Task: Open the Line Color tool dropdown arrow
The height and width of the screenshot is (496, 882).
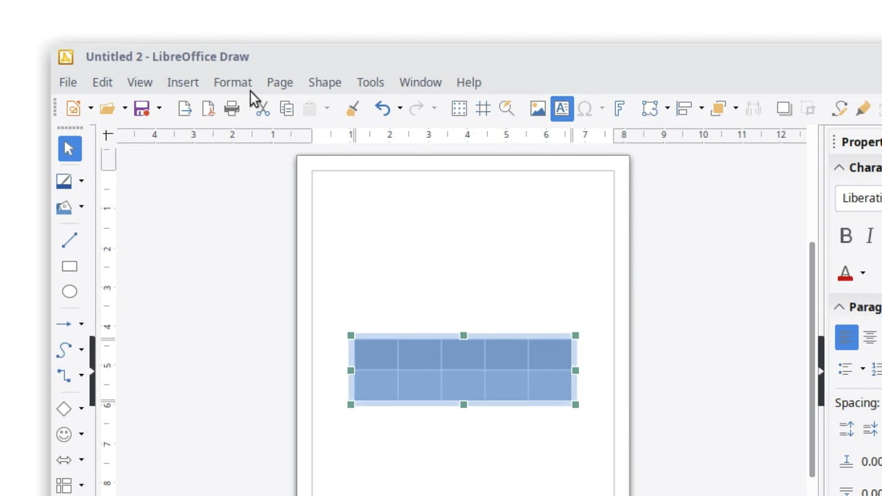Action: (81, 181)
